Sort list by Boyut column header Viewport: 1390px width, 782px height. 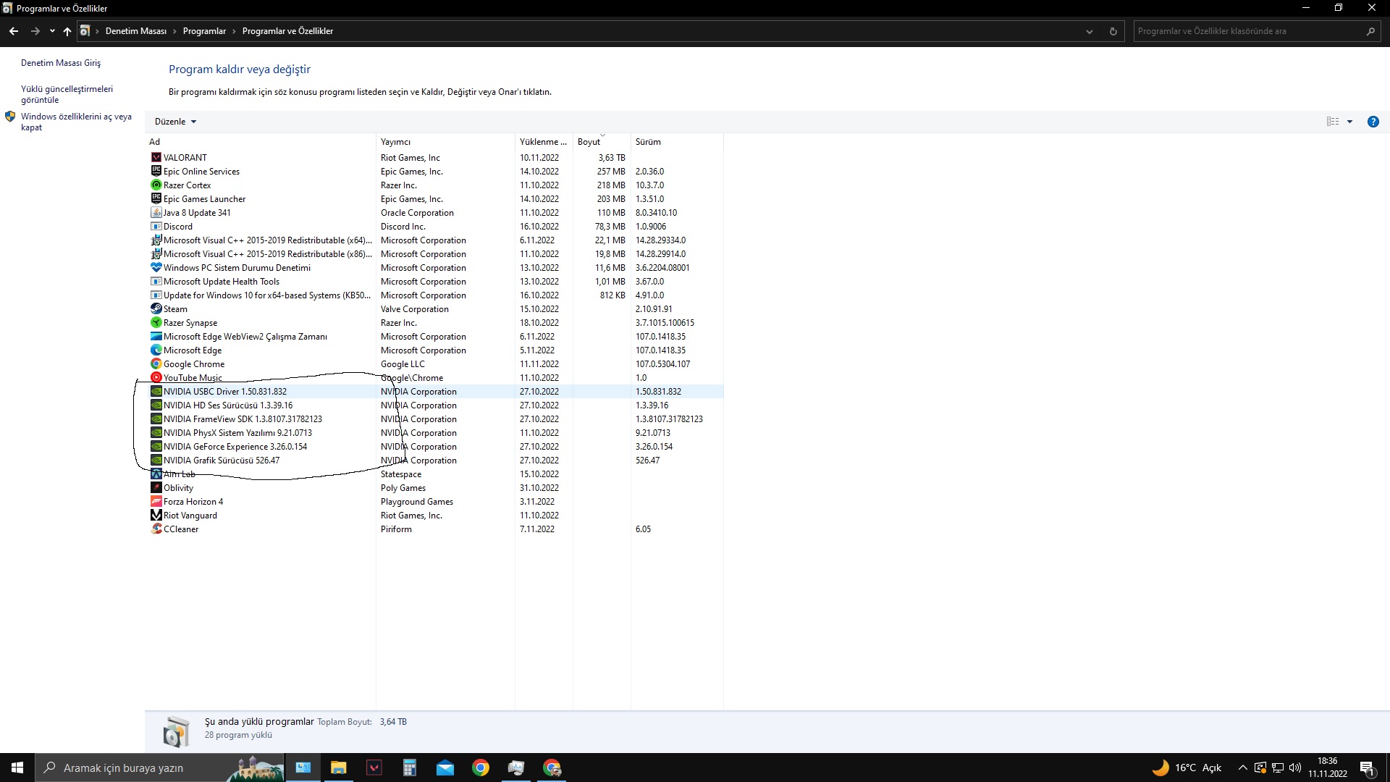pyautogui.click(x=589, y=142)
